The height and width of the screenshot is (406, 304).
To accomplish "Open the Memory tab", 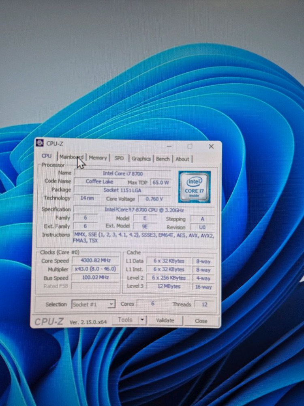I will click(x=98, y=158).
